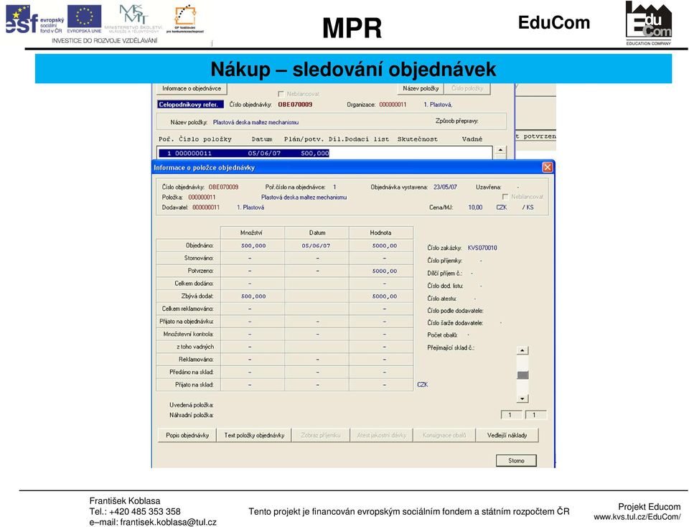Toggle the Nebilancovat checkbox in the background window

(x=281, y=94)
